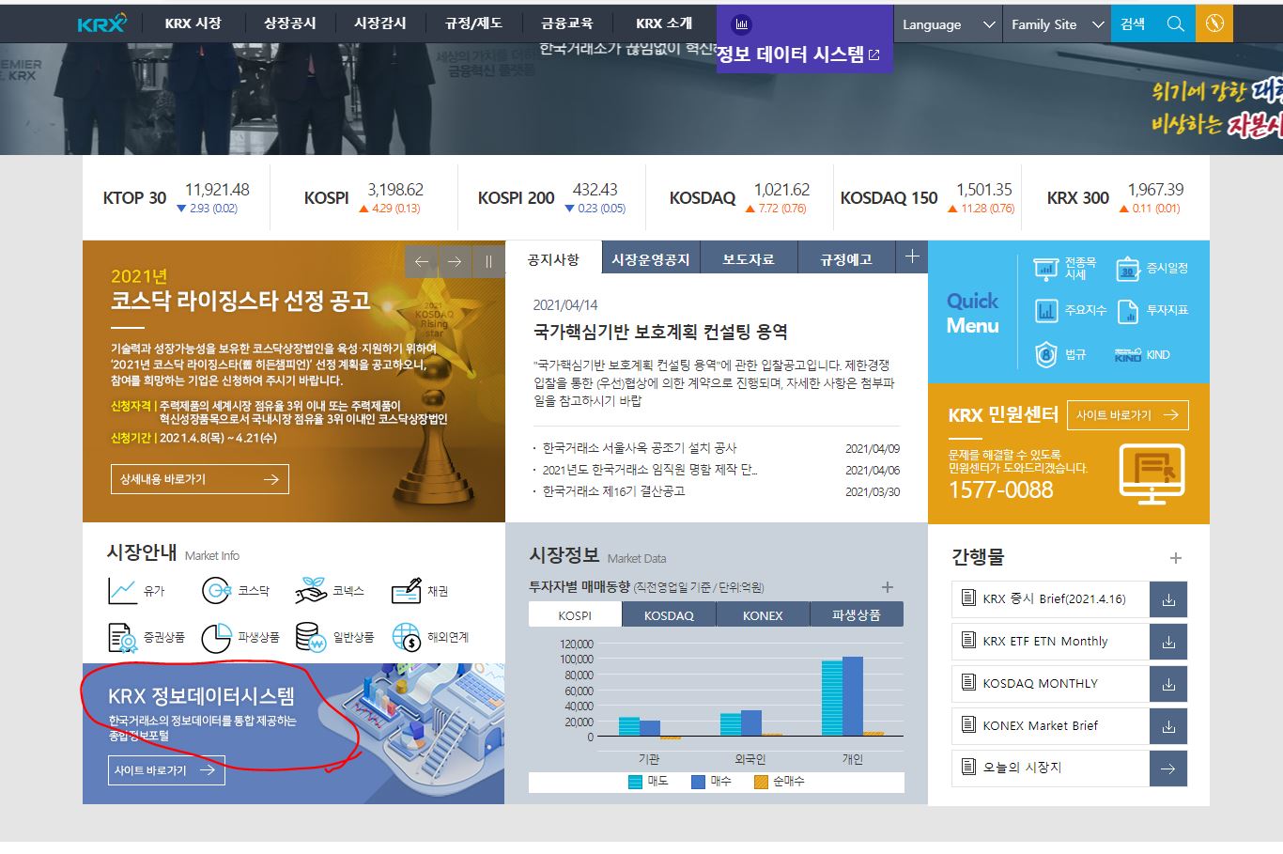Open 유가 market info icon
Screen dimensions: 1283x854
point(122,591)
